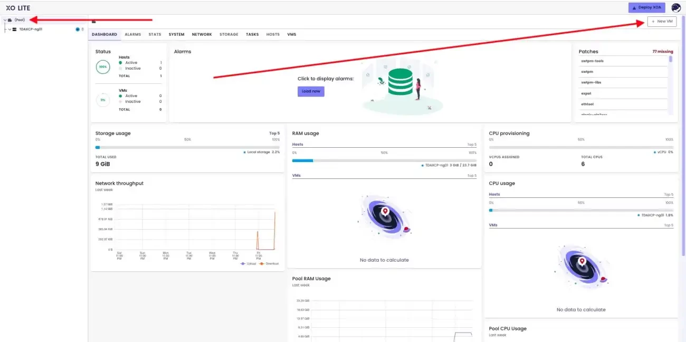Switch to the Alarms tab
This screenshot has height=342, width=686.
133,34
